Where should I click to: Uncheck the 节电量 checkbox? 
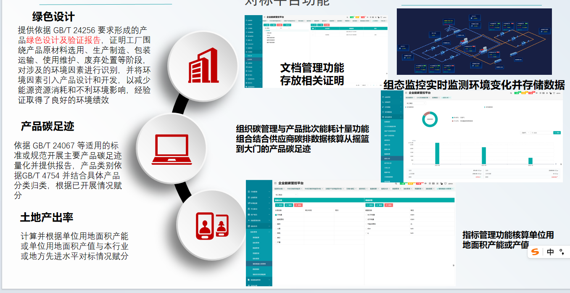pyautogui.click(x=276, y=214)
